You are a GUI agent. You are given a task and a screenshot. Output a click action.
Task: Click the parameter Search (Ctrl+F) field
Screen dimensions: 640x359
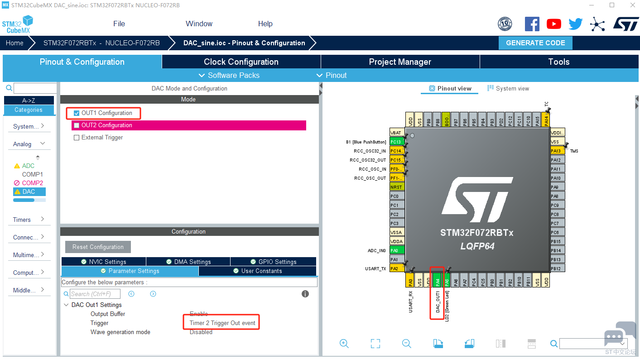96,294
